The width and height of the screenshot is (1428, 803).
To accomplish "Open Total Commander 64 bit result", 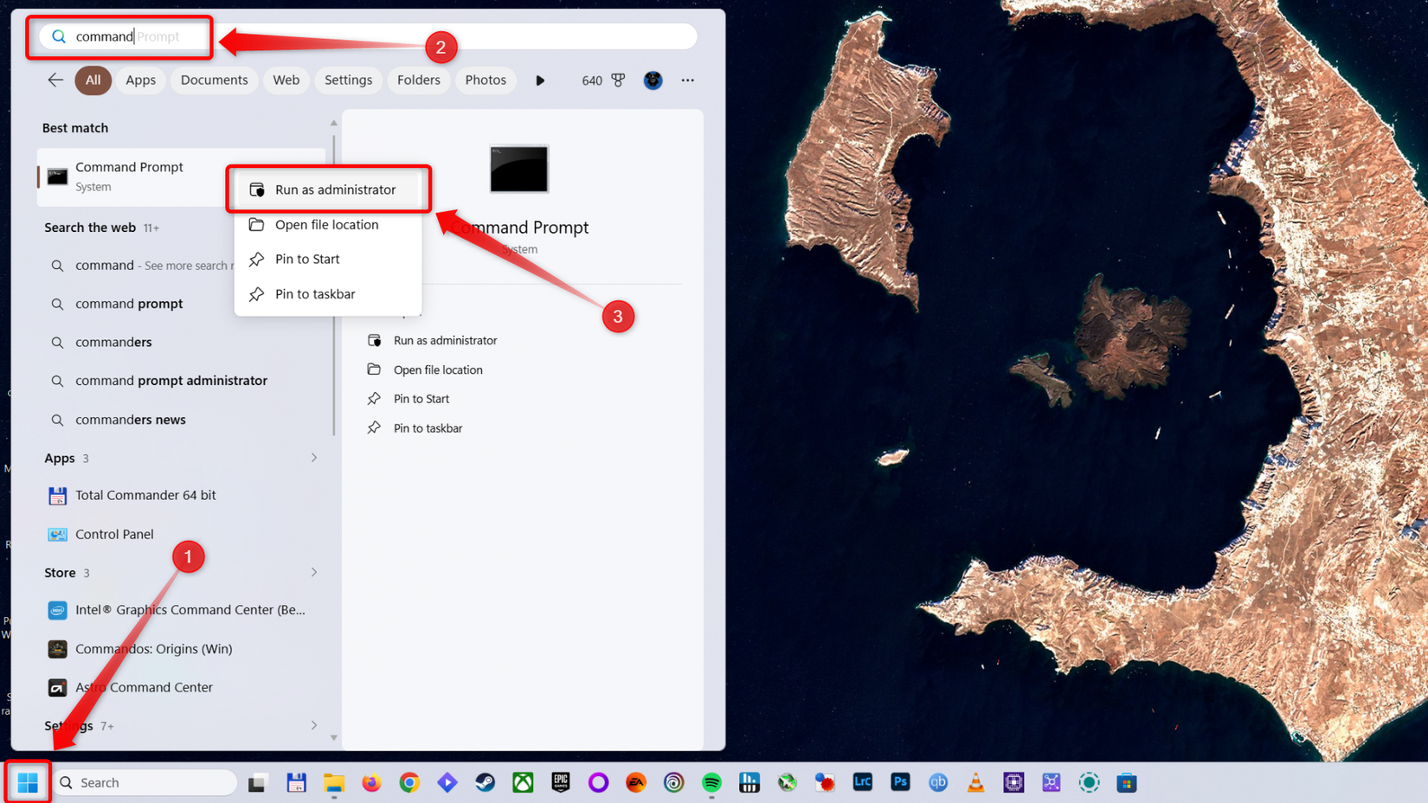I will [145, 495].
